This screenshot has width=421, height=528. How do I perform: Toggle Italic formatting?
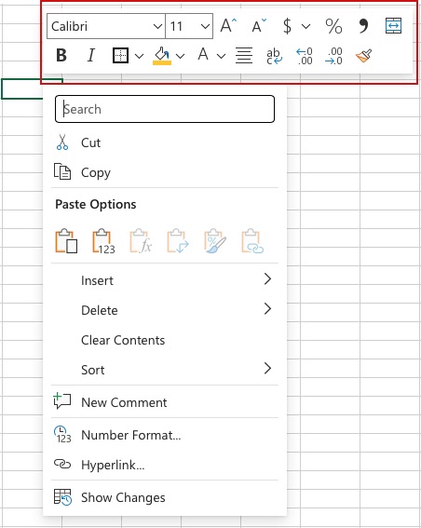91,55
